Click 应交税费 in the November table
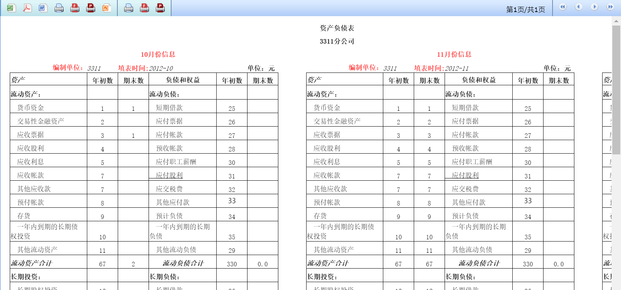The width and height of the screenshot is (621, 290). [465, 189]
